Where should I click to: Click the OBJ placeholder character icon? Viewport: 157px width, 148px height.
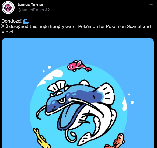[4, 26]
